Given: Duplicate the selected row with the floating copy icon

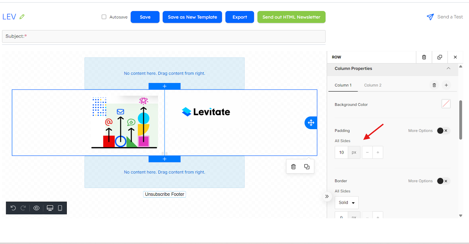Looking at the screenshot, I should point(307,167).
